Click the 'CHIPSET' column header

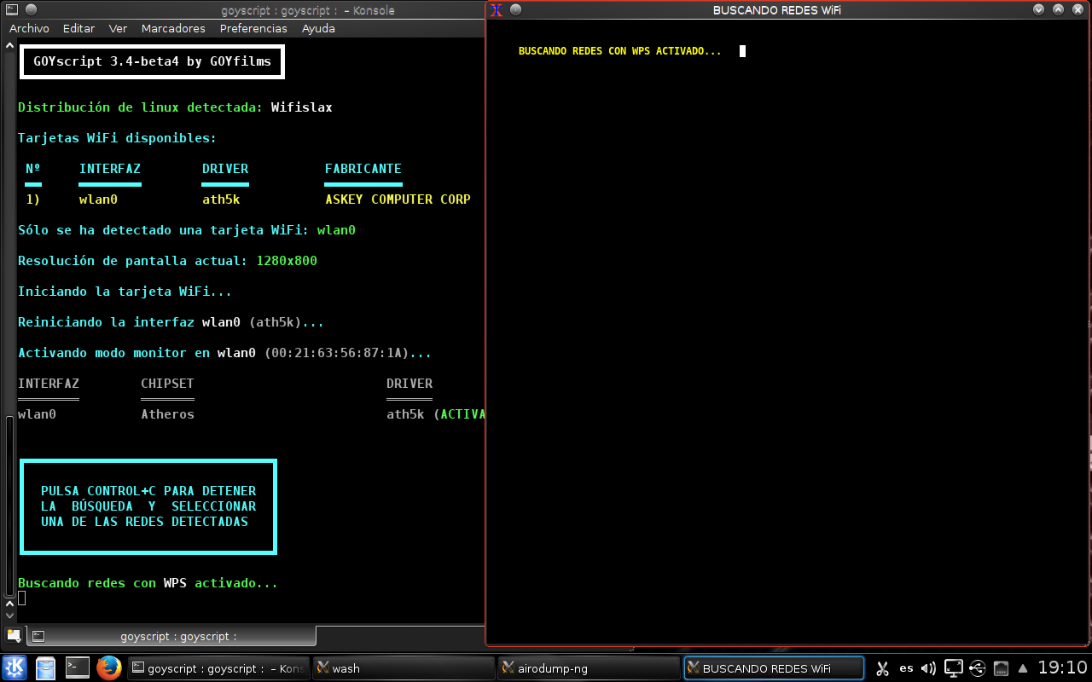167,384
